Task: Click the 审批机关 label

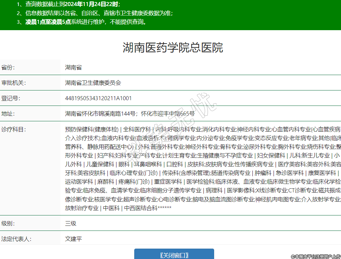Action: click(13, 83)
